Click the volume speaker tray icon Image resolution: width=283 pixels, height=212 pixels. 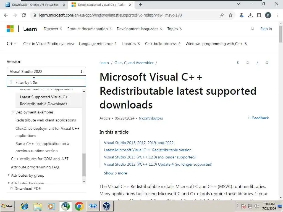(x=256, y=206)
